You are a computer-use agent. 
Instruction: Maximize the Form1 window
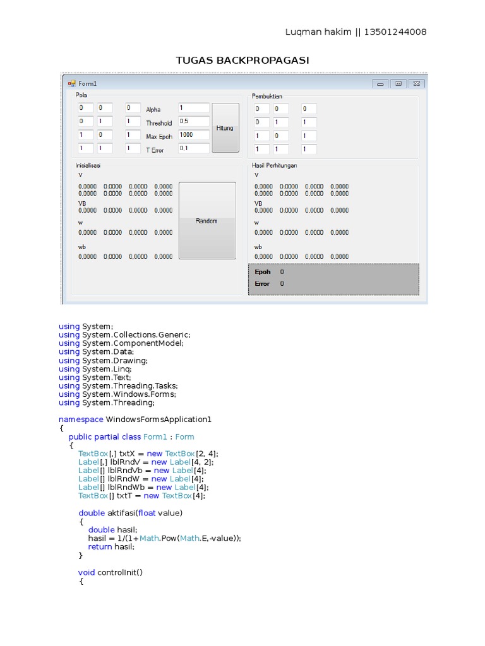pyautogui.click(x=398, y=84)
